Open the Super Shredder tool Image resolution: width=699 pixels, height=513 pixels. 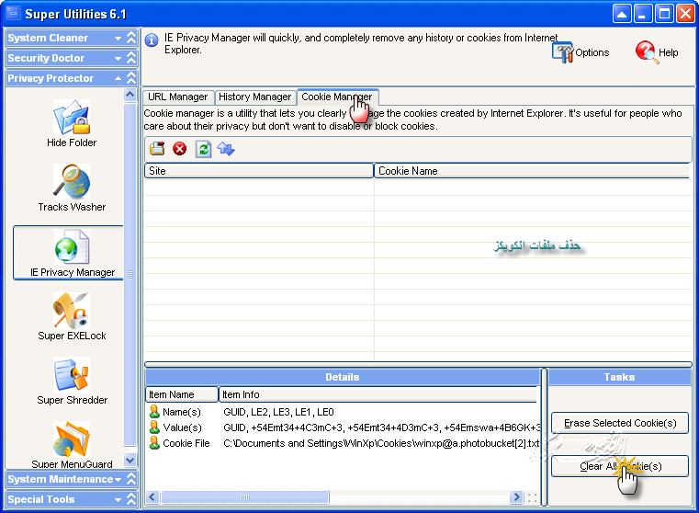tap(72, 375)
